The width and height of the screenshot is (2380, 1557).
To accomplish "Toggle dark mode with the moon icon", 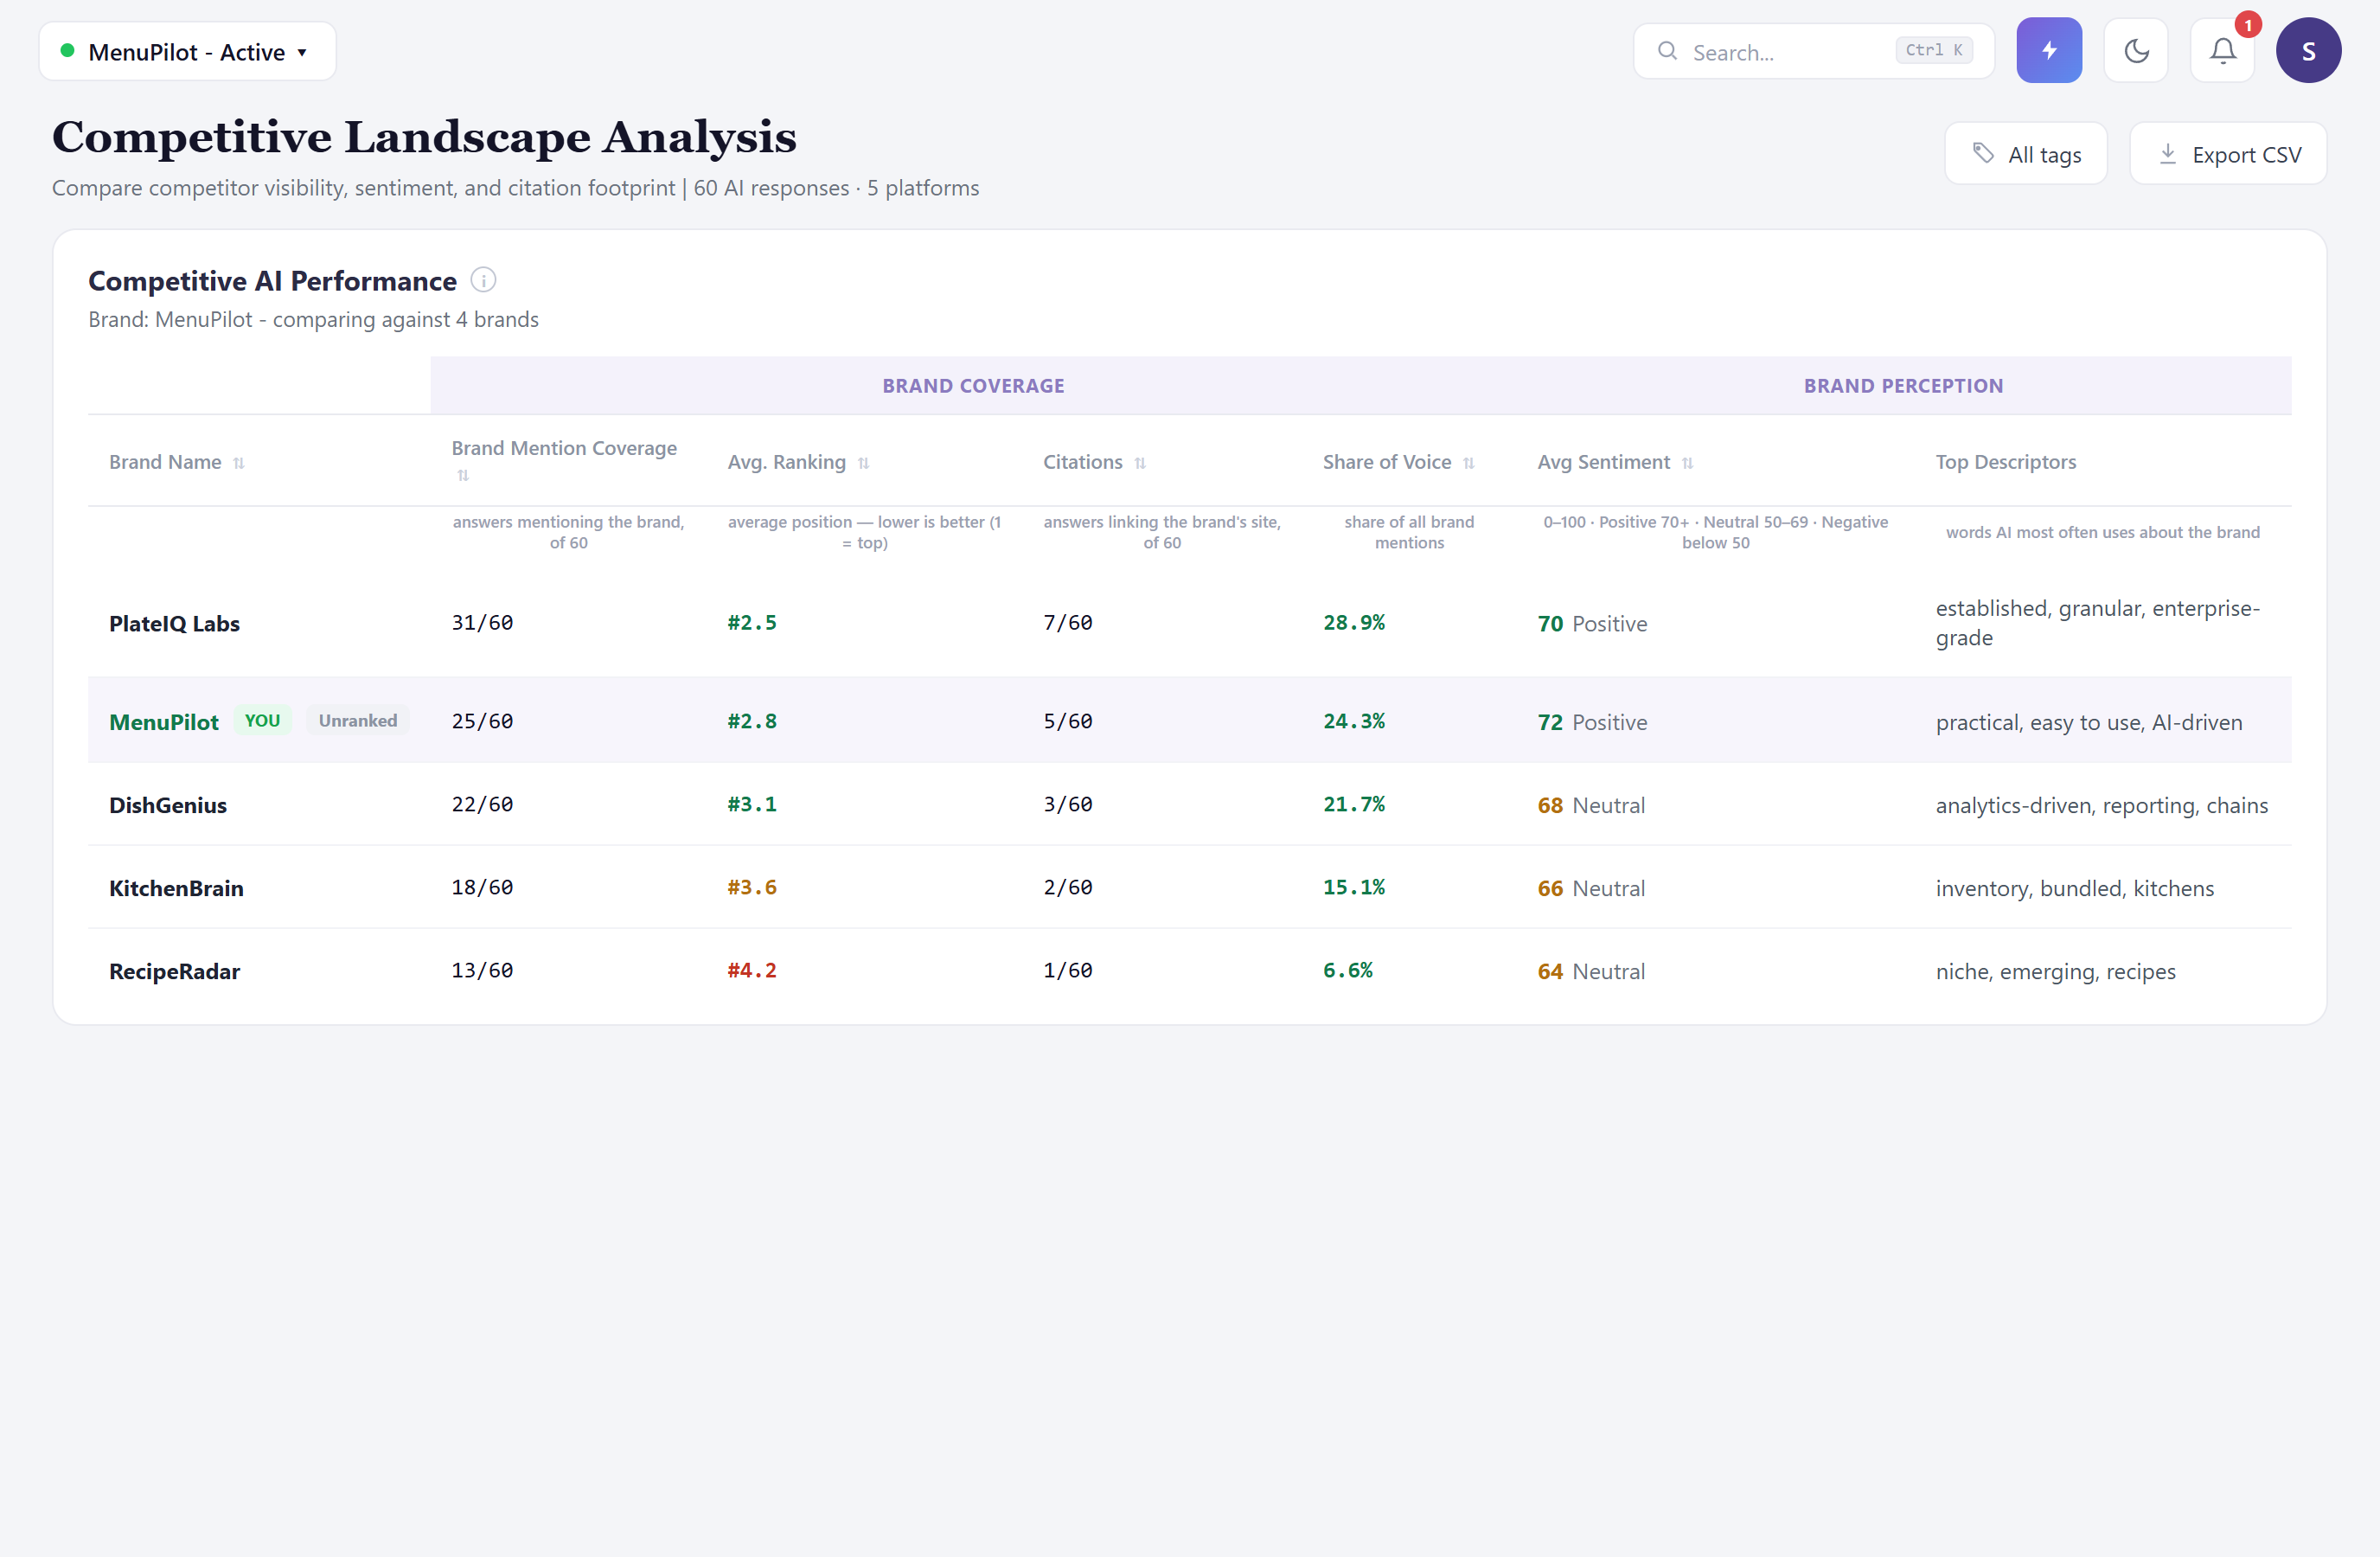I will click(2135, 50).
